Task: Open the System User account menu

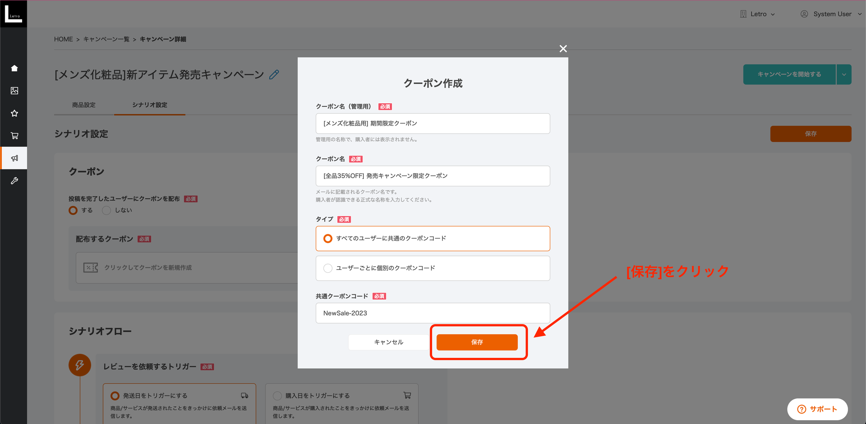Action: click(x=831, y=14)
